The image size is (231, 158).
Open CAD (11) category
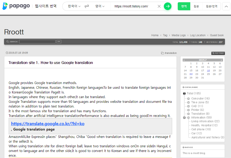pos(197,106)
